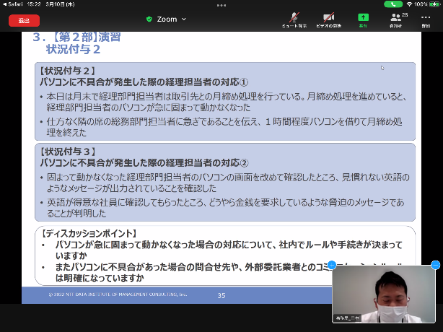Click the text 経理担当者の対応② heading line
This screenshot has width=443, height=332.
(x=144, y=163)
